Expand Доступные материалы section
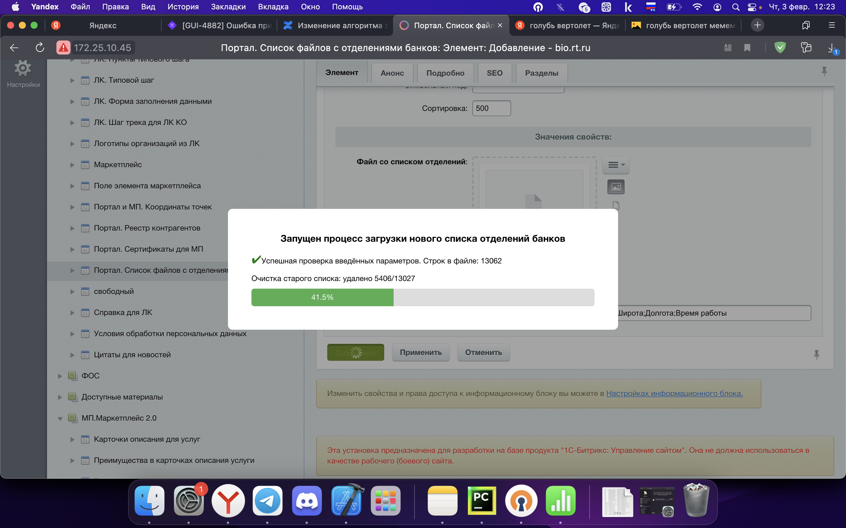The width and height of the screenshot is (846, 528). click(x=60, y=397)
